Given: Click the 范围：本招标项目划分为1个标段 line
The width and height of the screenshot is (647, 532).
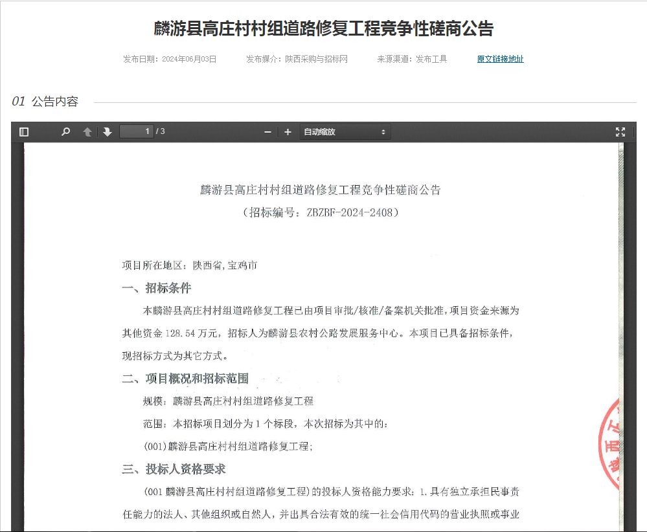Looking at the screenshot, I should (x=266, y=423).
